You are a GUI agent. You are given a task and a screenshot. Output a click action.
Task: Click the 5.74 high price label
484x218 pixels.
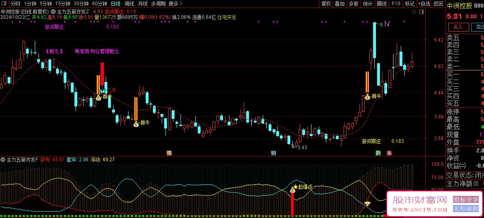click(385, 25)
